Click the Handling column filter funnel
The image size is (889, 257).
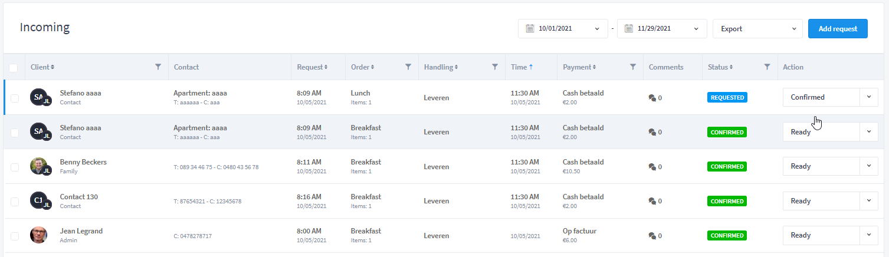coord(494,67)
